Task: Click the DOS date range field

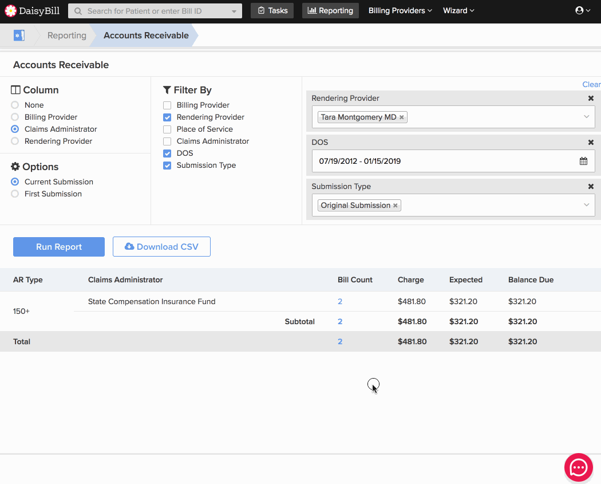Action: pos(453,161)
